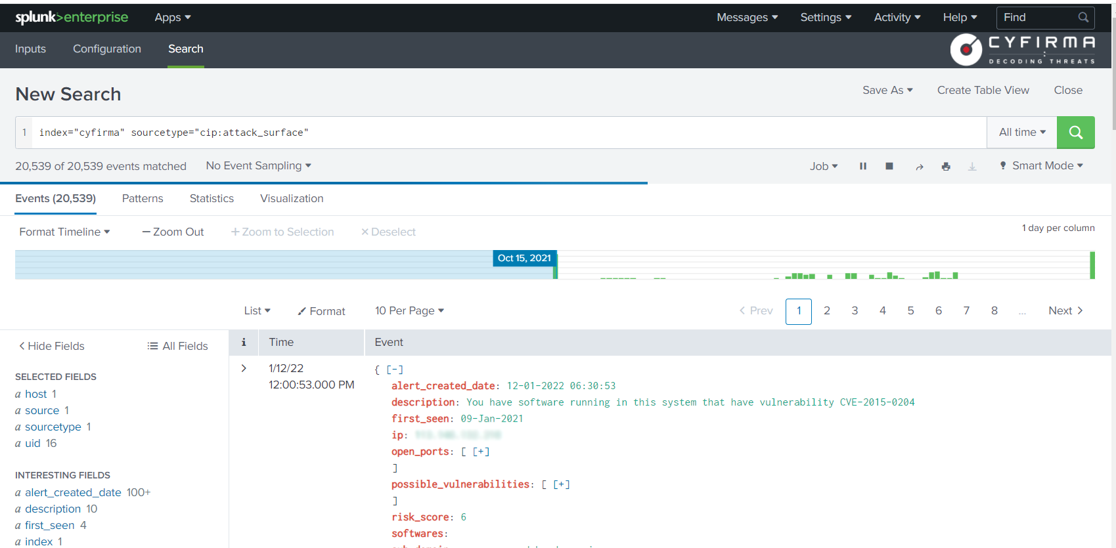
Task: Click the export download icon
Action: tap(972, 167)
